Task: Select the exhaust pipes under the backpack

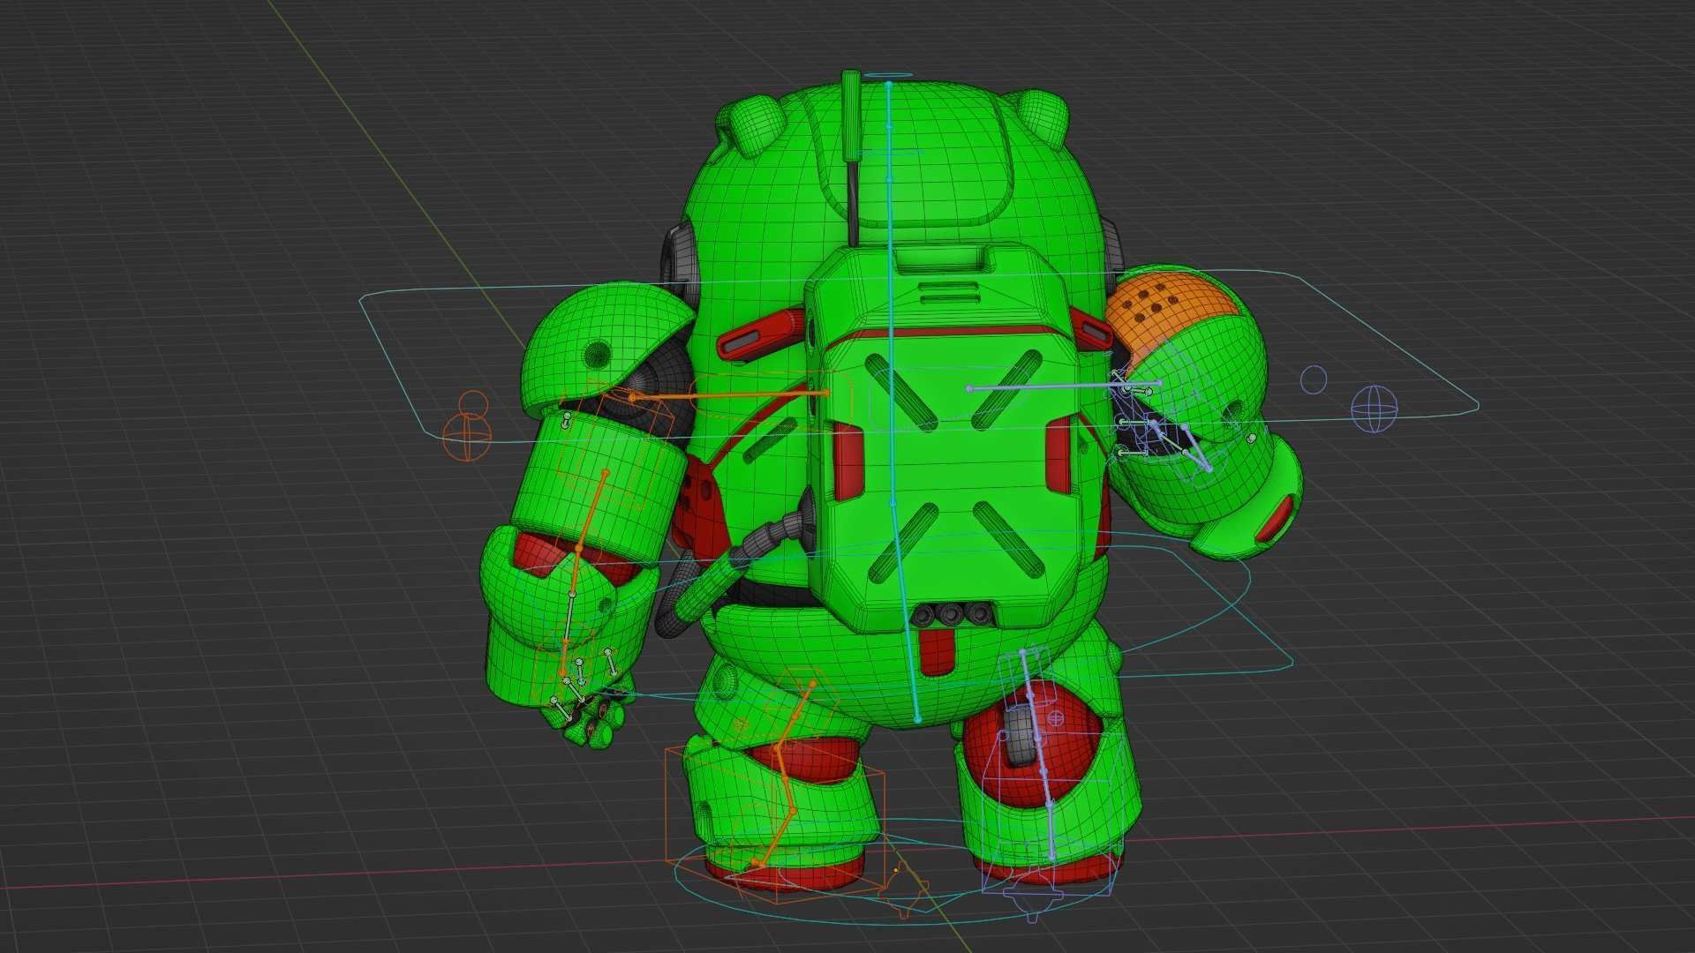Action: (952, 613)
